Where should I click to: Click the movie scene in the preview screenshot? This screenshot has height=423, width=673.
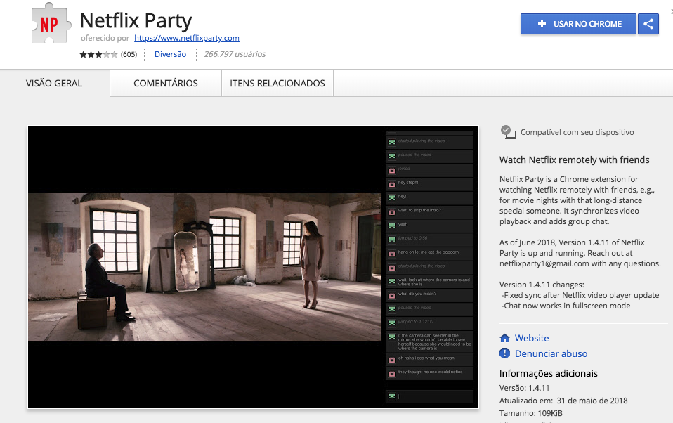[x=205, y=266]
